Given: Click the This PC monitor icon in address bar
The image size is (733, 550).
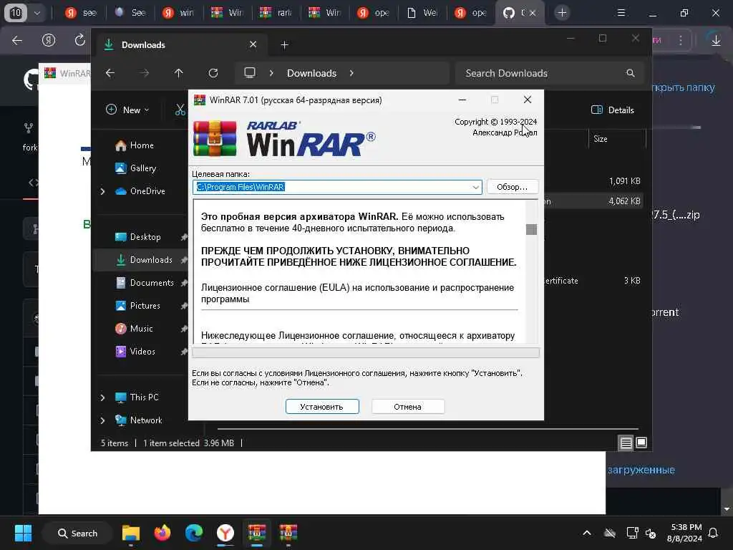Looking at the screenshot, I should point(250,73).
